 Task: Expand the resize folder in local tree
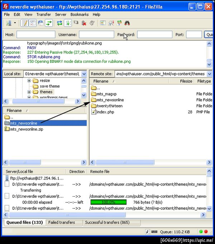pyautogui.click(x=29, y=81)
